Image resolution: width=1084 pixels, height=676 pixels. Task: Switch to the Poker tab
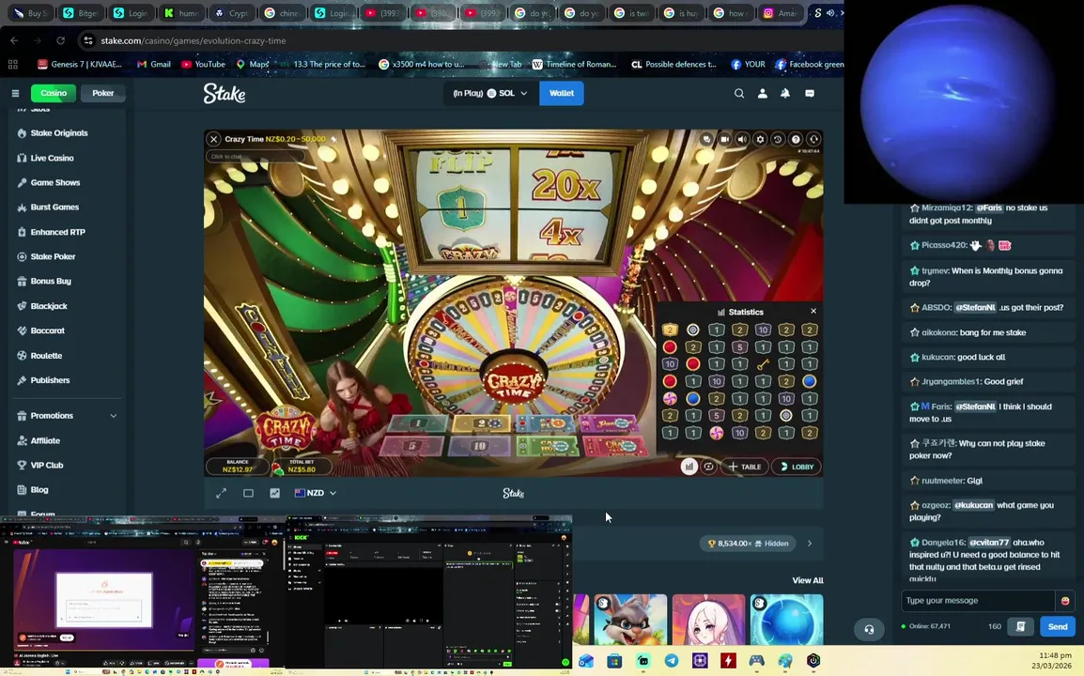103,93
